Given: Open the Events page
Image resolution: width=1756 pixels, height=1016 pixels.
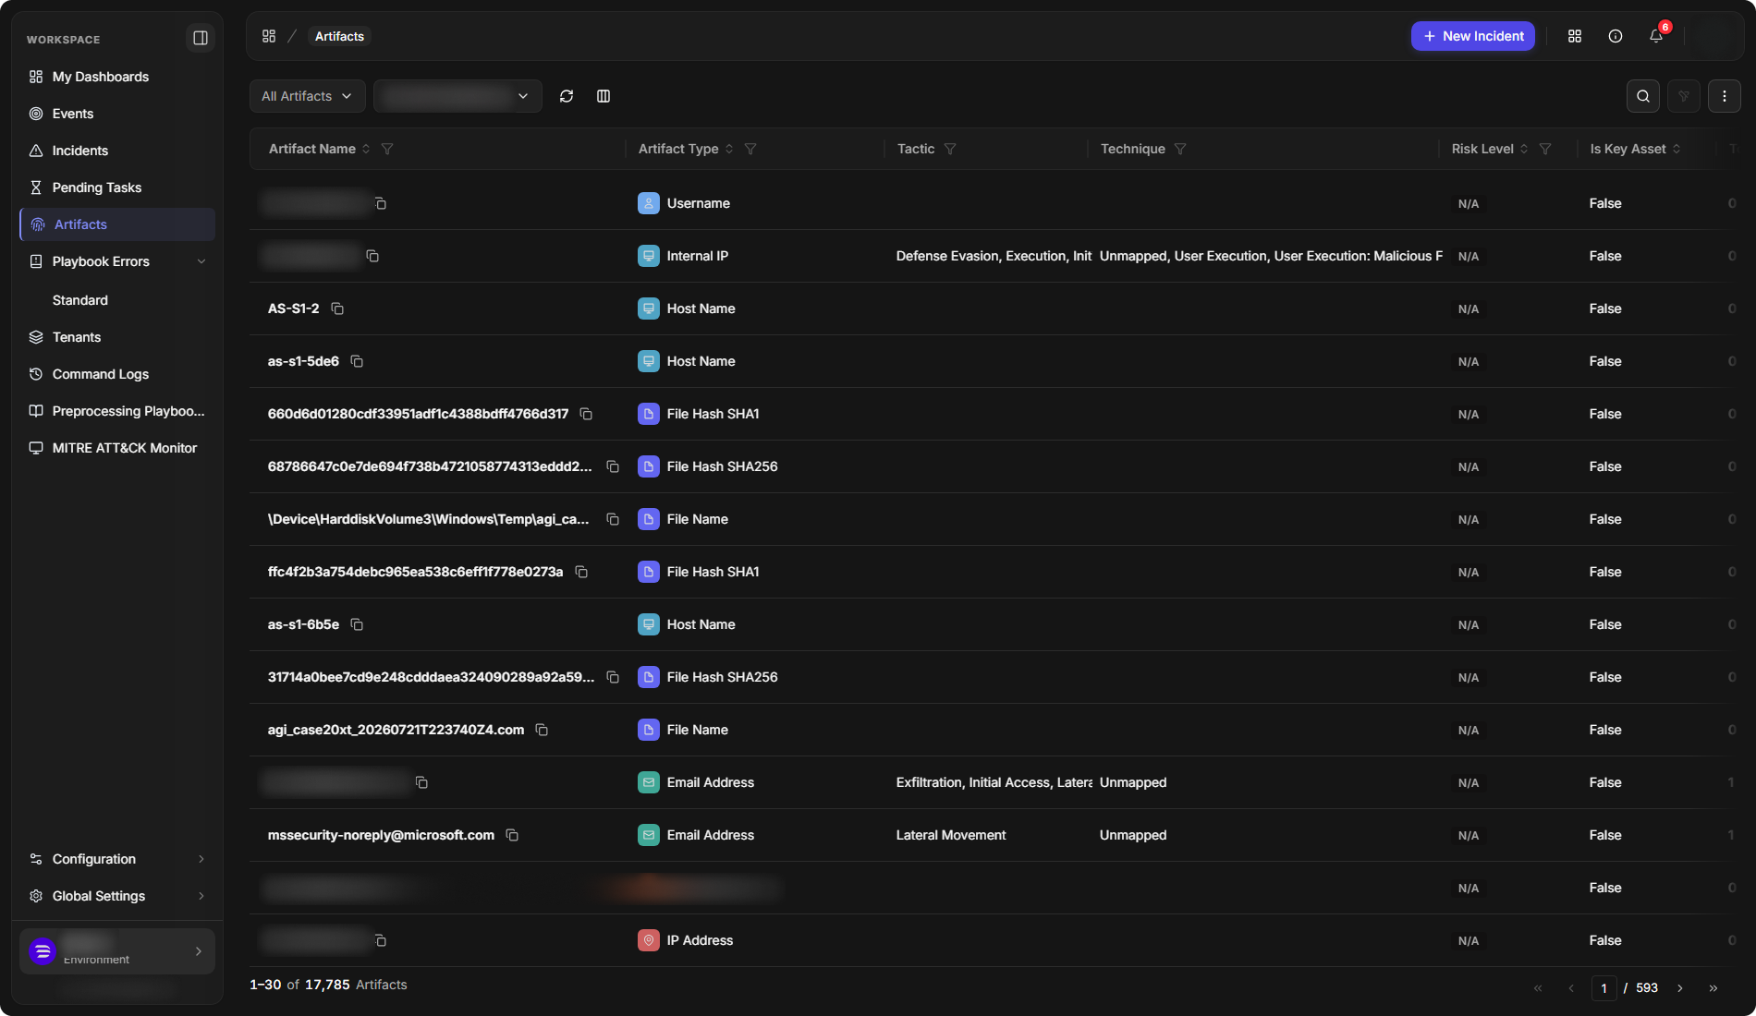Looking at the screenshot, I should [x=116, y=114].
